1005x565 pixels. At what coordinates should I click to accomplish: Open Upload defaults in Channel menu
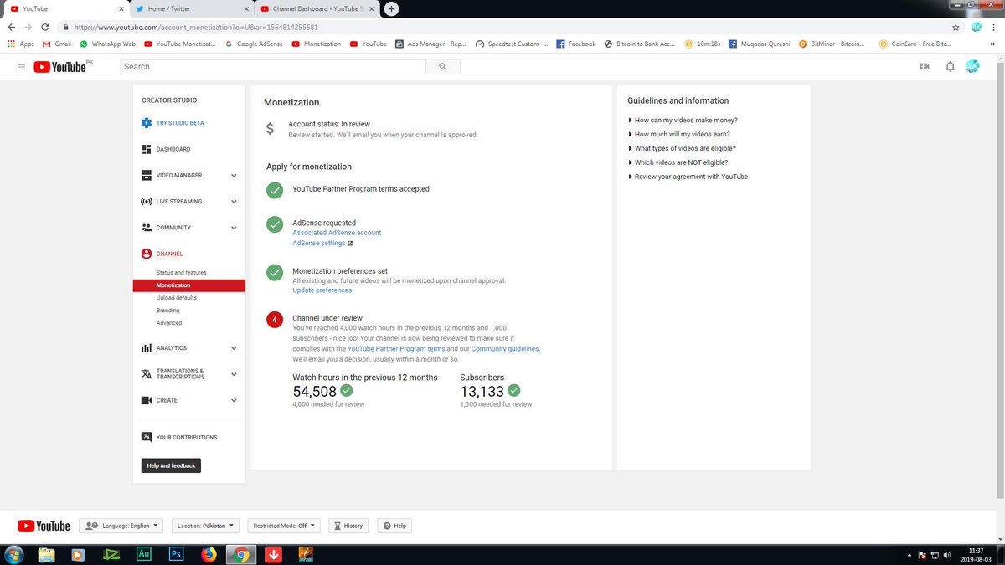(x=177, y=298)
